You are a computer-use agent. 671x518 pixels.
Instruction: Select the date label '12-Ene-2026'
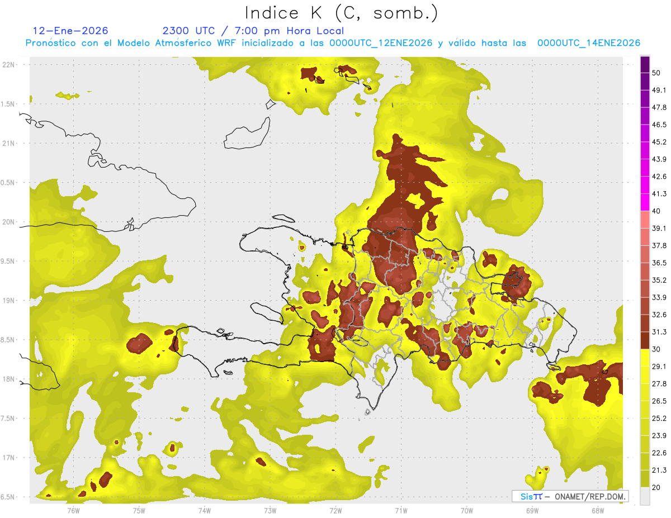(x=70, y=31)
